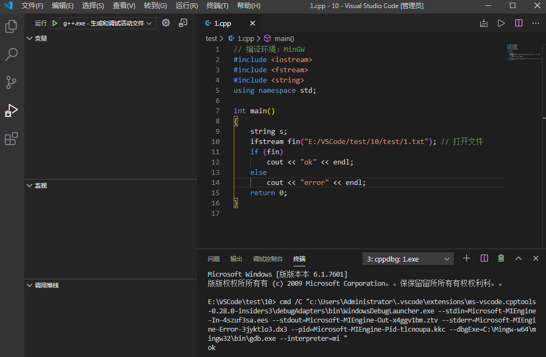The image size is (546, 357).
Task: Open the 运行(R) menu
Action: [186, 6]
